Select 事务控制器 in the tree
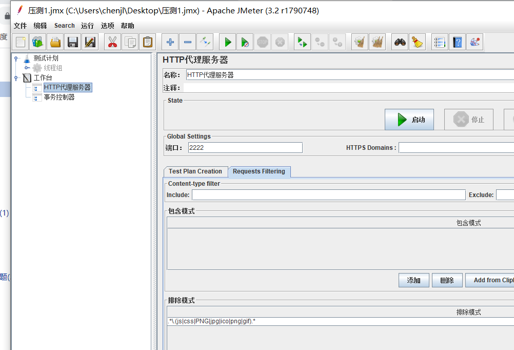This screenshot has width=514, height=350. pos(59,97)
